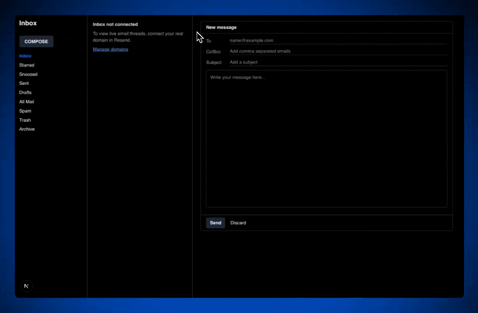Open the Spam folder

coord(25,111)
